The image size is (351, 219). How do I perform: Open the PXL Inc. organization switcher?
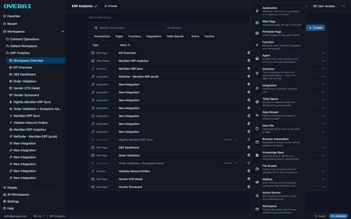pos(39,216)
